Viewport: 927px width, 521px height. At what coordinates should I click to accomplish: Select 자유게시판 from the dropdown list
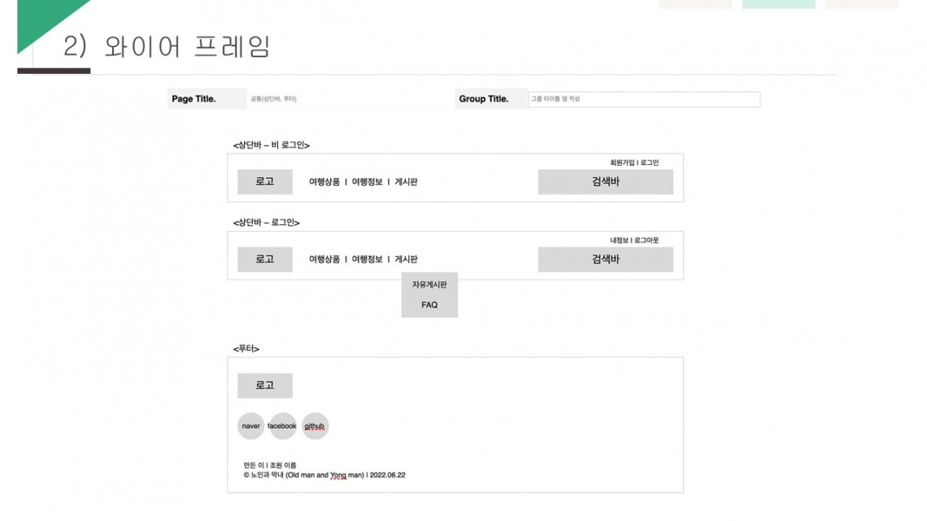point(429,284)
